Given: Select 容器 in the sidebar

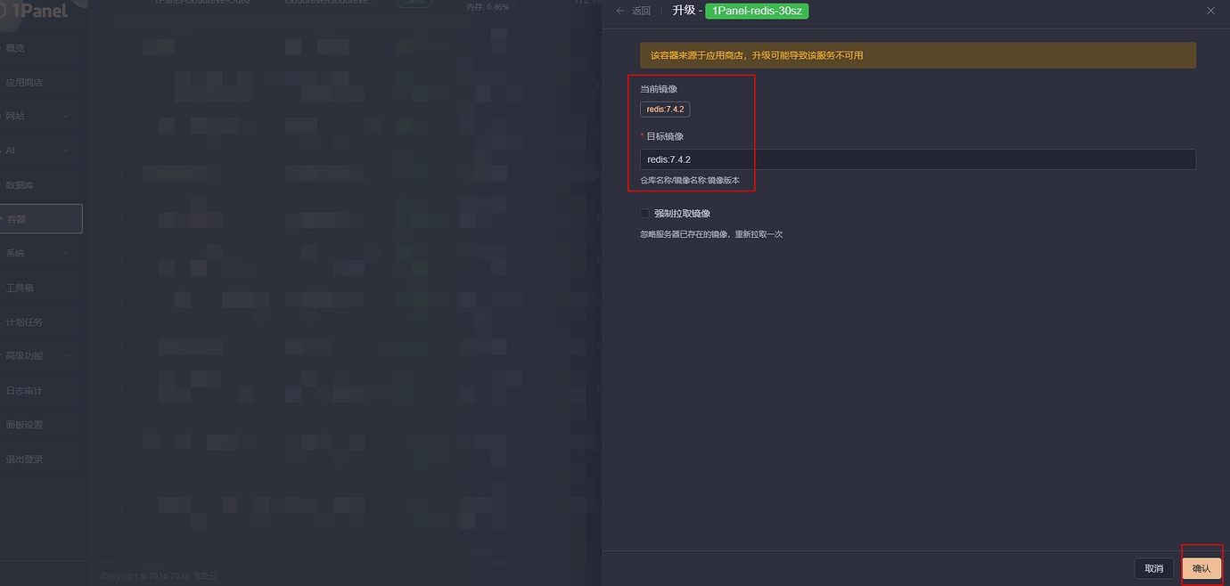Looking at the screenshot, I should pos(16,219).
